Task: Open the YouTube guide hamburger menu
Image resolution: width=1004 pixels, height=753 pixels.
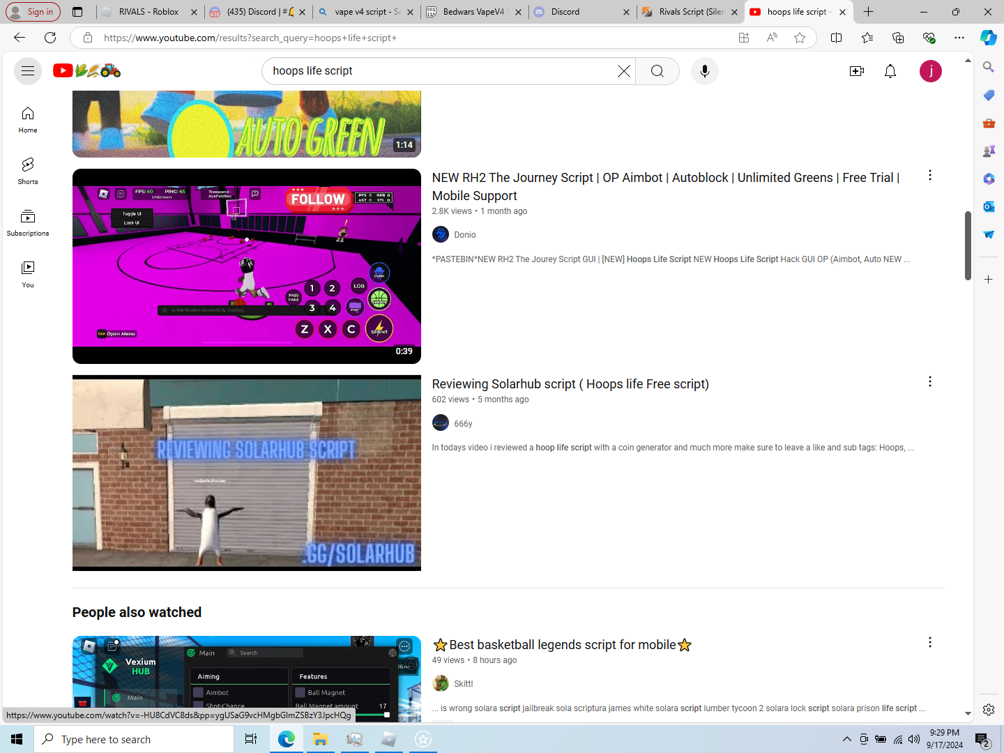Action: [28, 71]
